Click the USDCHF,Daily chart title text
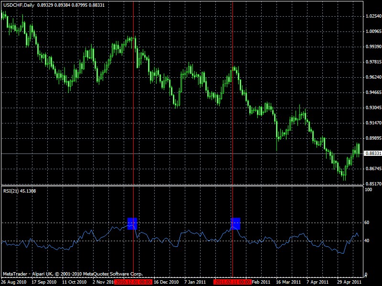 (x=18, y=4)
